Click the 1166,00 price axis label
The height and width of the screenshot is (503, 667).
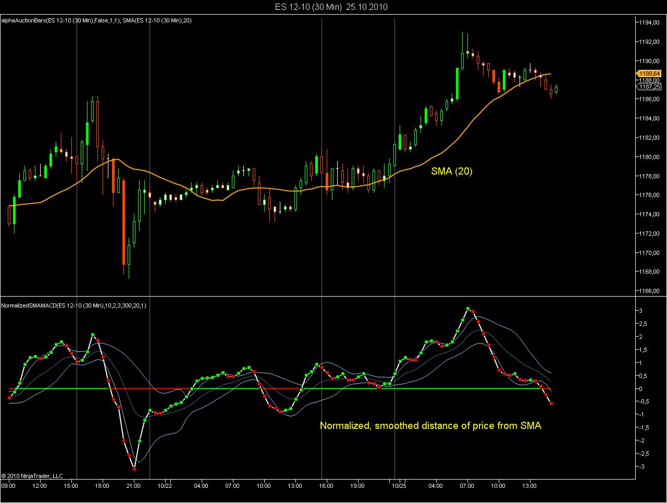(650, 291)
